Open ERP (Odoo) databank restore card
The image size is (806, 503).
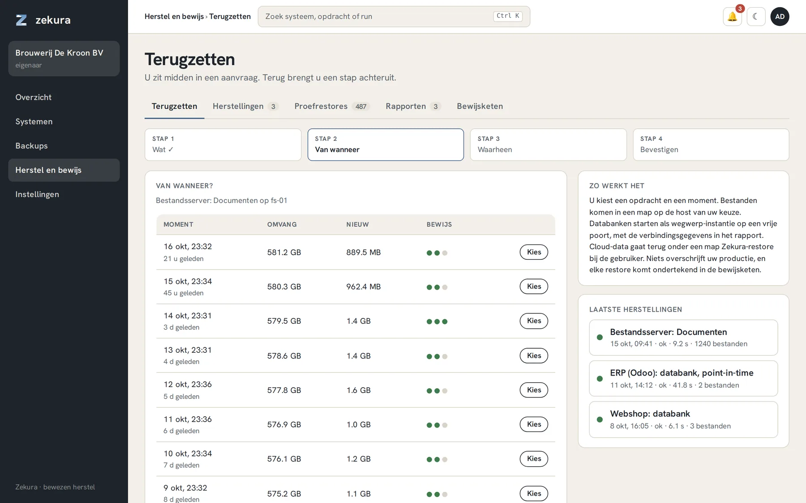point(683,379)
